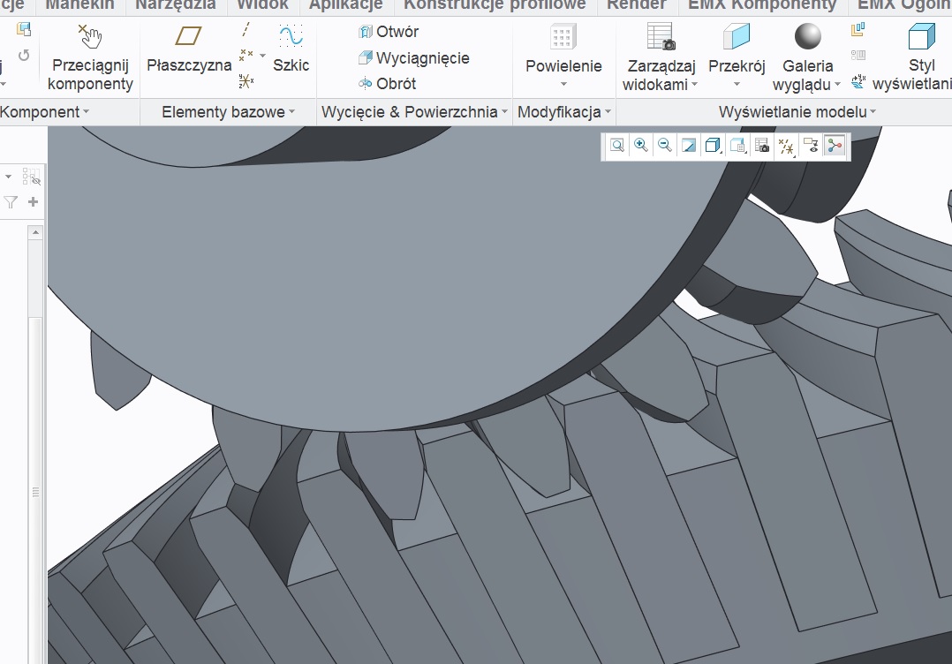Viewport: 952px width, 664px height.
Task: Choose the Obrót revolve tool
Action: point(388,84)
